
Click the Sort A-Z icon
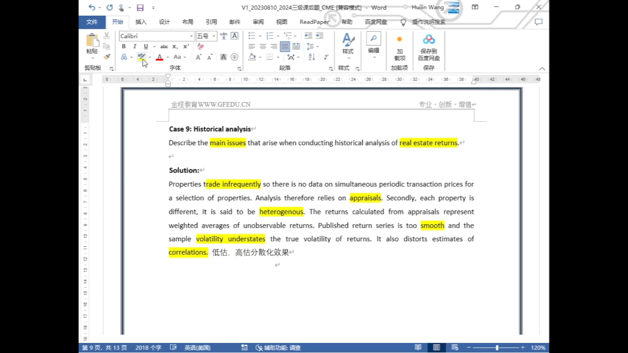point(311,57)
